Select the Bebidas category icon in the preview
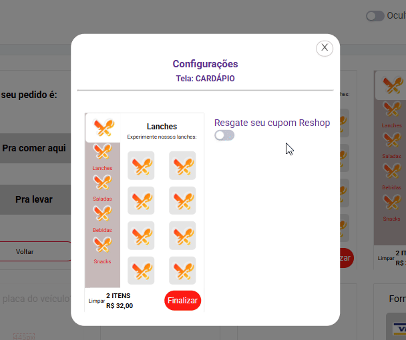Image resolution: width=406 pixels, height=340 pixels. pyautogui.click(x=102, y=214)
